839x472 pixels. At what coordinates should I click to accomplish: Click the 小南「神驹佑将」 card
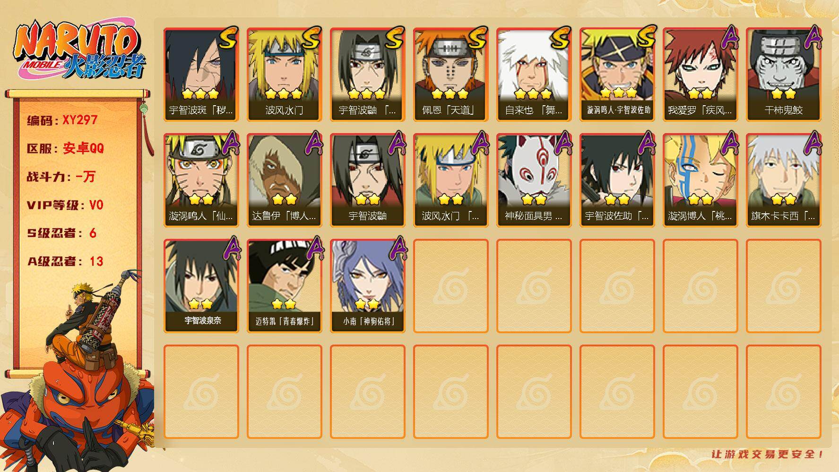(x=367, y=286)
